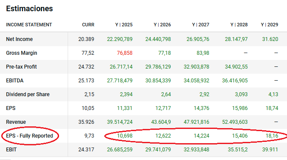287x160 pixels.
Task: Select the Y | 2025 column header
Action: (x=124, y=25)
